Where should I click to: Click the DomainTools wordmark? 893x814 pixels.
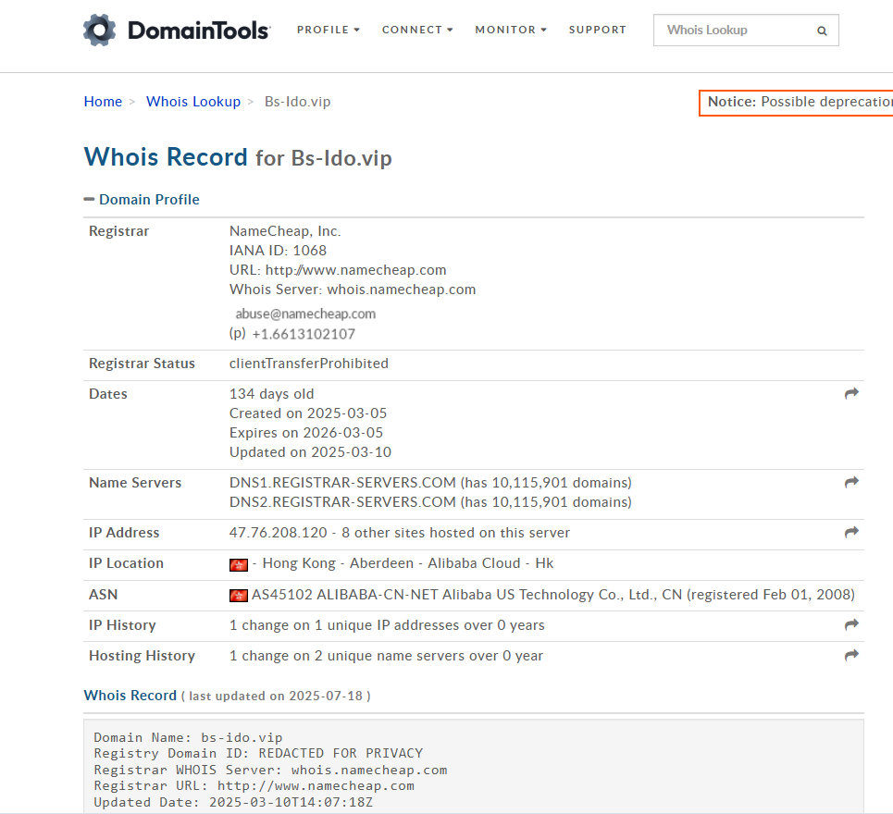click(x=199, y=31)
